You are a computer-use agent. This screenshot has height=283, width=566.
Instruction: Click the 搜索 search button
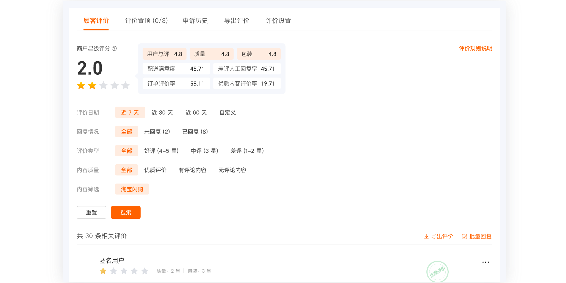click(126, 212)
